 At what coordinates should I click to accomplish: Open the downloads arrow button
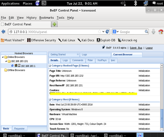154,31
